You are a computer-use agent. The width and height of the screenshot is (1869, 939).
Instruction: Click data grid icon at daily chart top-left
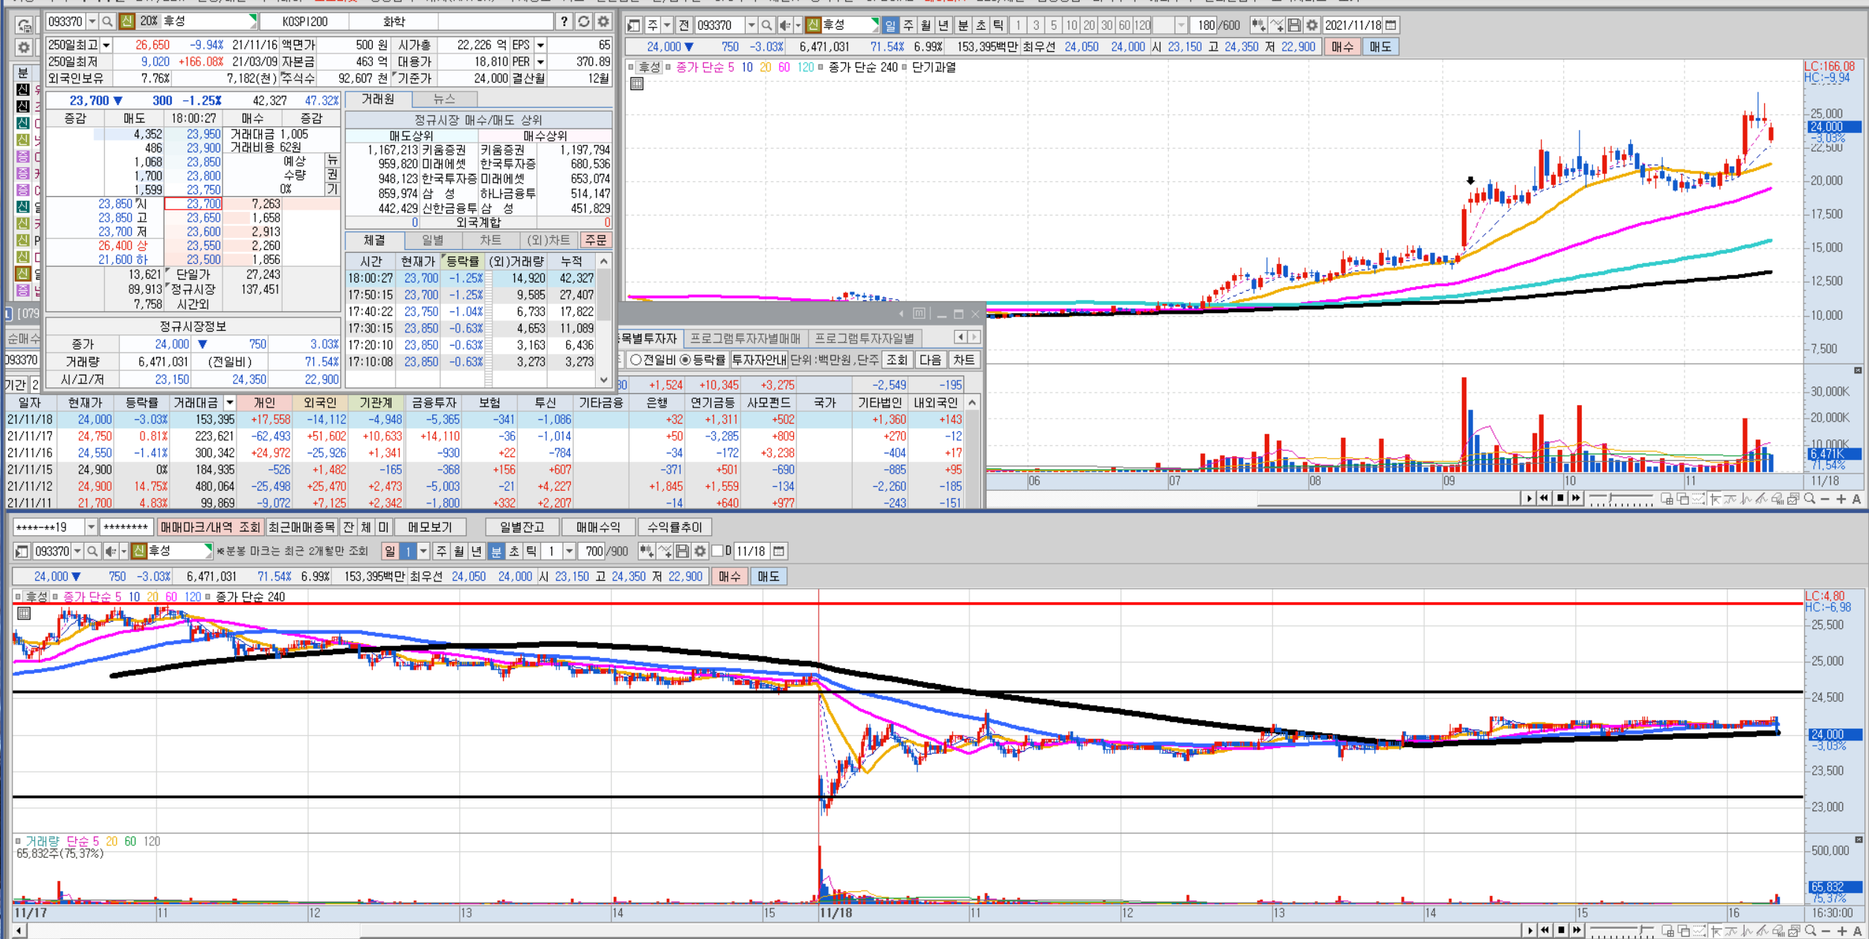(637, 84)
